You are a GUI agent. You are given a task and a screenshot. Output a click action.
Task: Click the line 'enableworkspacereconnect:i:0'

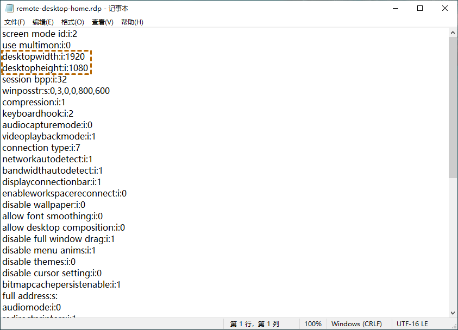tap(65, 193)
